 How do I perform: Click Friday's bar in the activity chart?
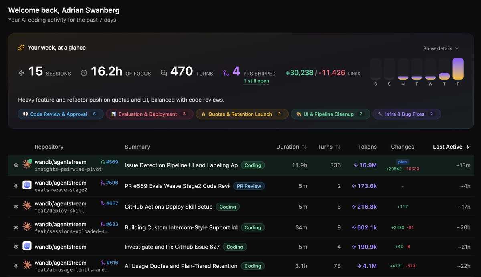click(x=458, y=69)
